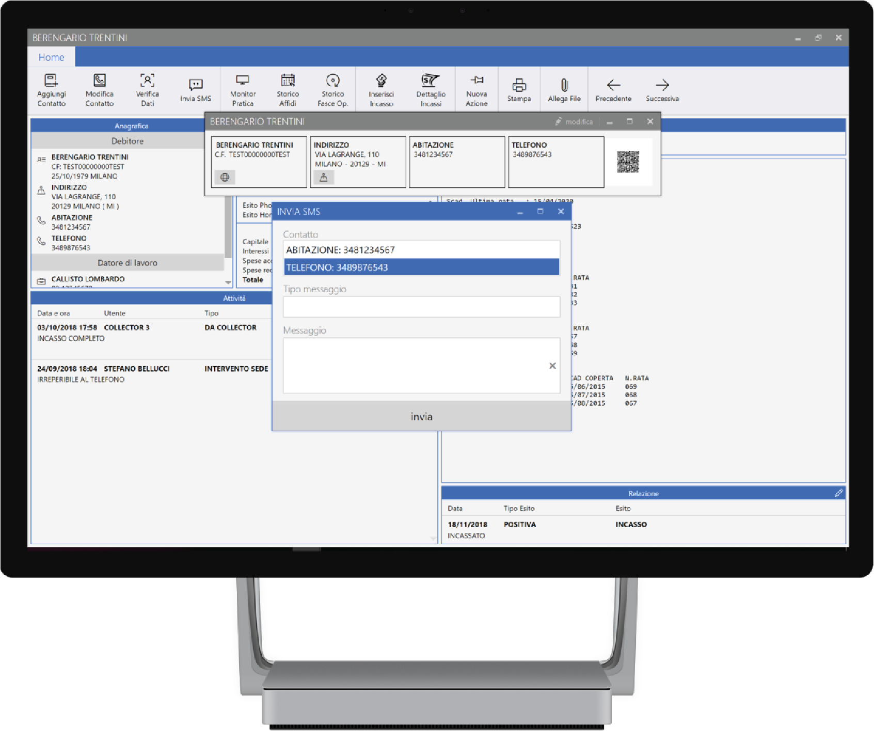
Task: Click the IRREPERIBILE AL TELEFONO note
Action: pos(81,380)
